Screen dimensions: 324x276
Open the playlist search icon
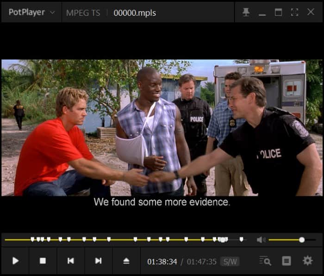pos(265,261)
